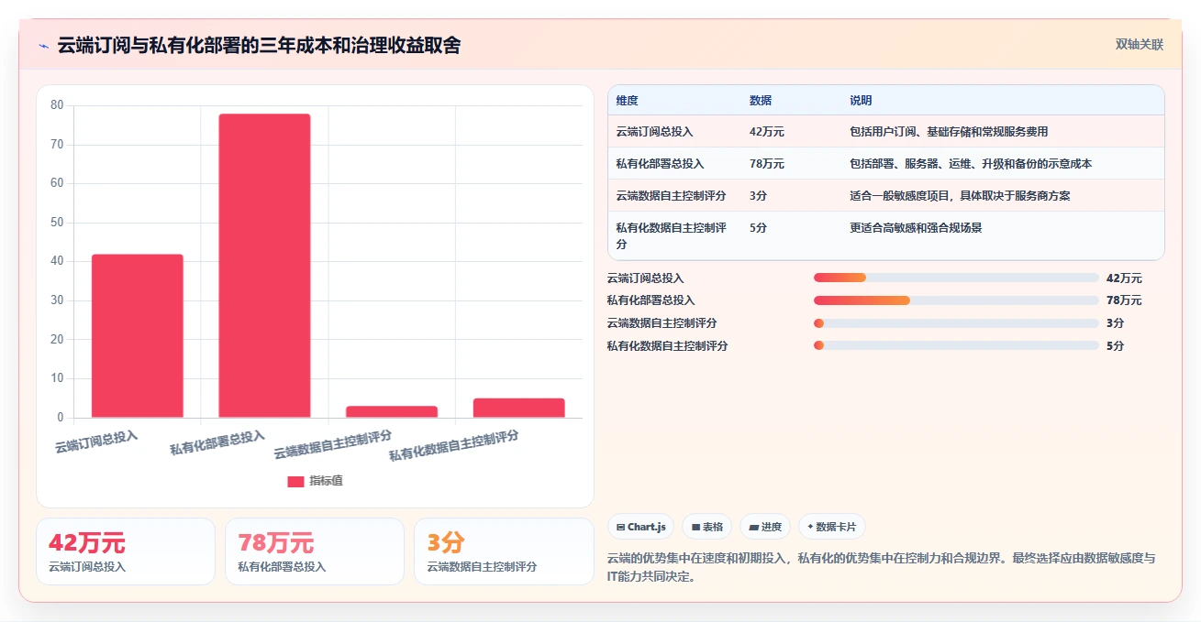
Task: Open the 3分 summary card
Action: point(504,551)
